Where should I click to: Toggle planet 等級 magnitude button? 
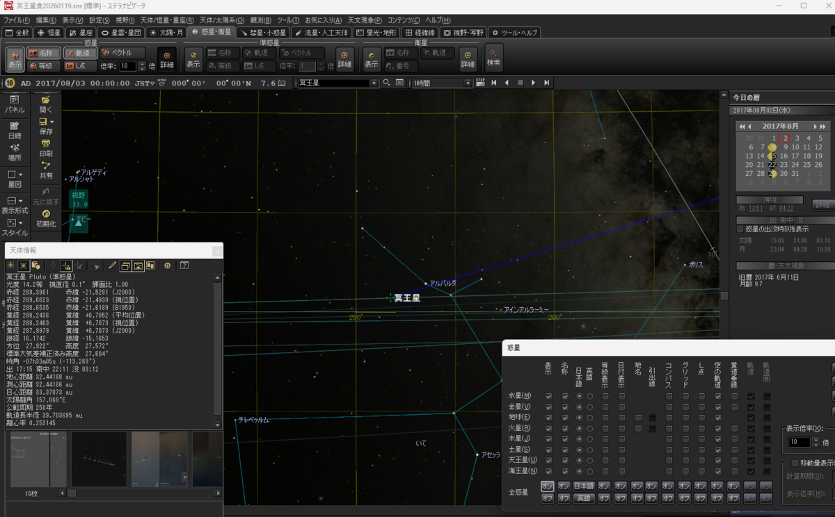click(x=44, y=66)
